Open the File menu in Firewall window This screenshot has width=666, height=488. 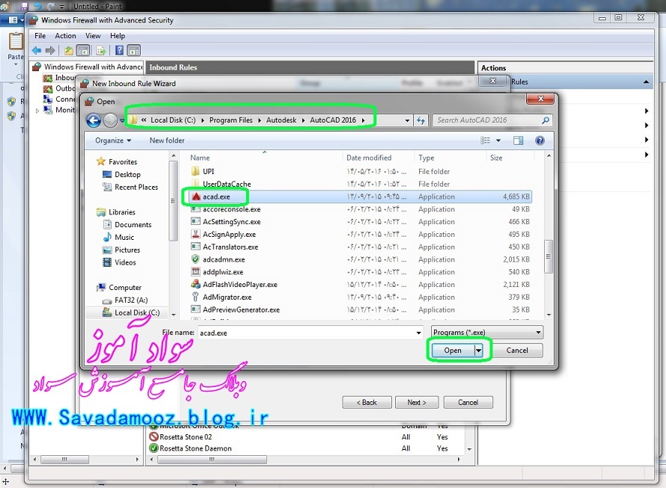pos(40,36)
